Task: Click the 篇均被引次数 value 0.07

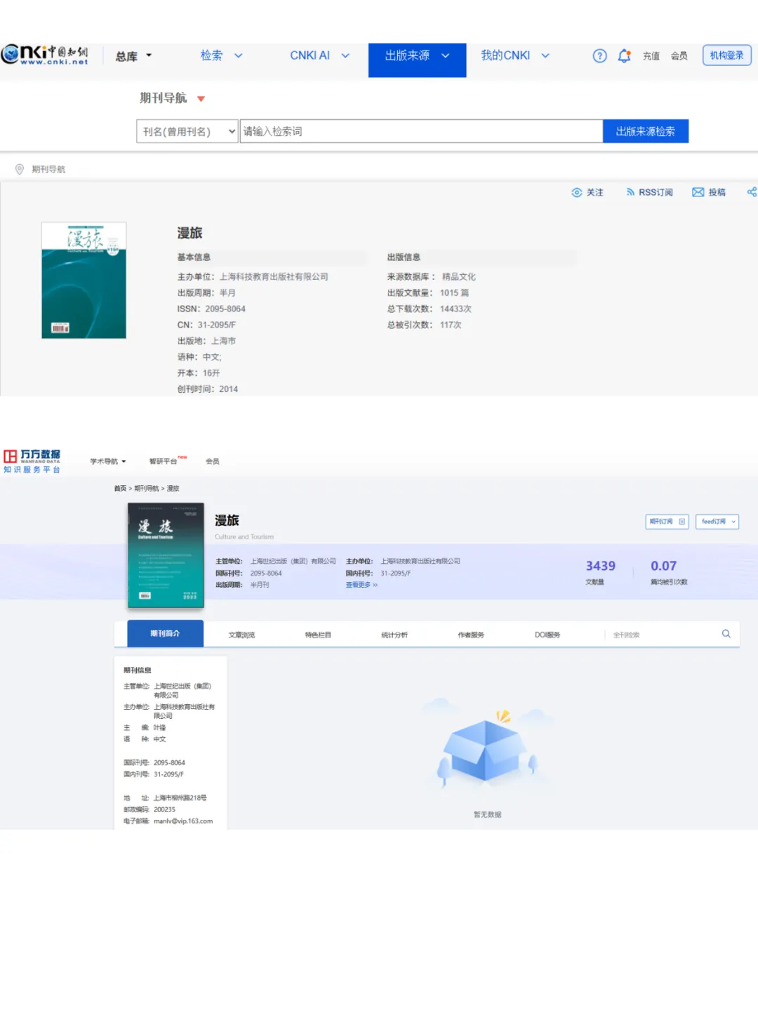Action: point(663,566)
